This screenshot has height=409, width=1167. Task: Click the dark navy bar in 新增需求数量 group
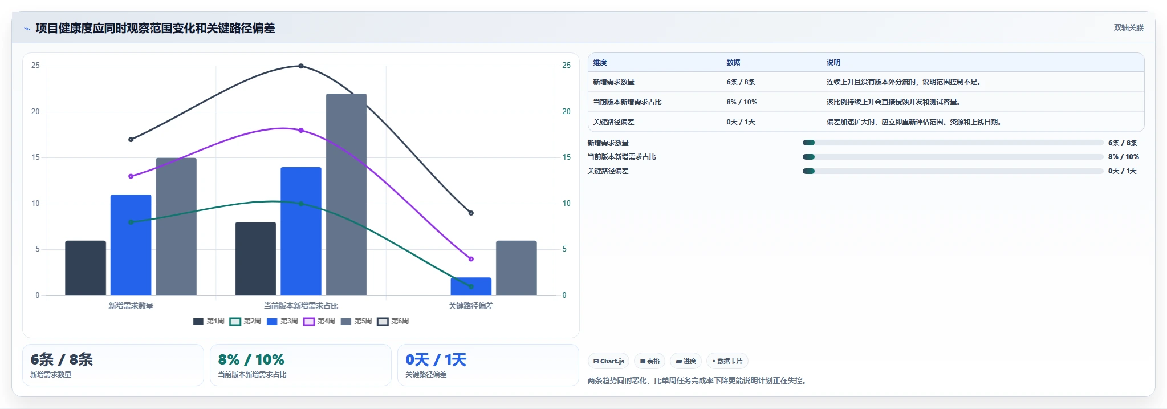86,268
